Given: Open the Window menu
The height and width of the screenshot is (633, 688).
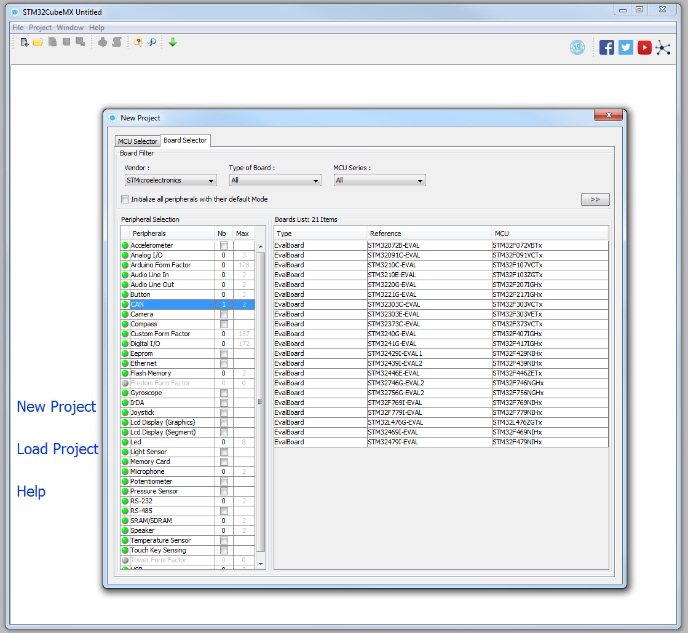Looking at the screenshot, I should pyautogui.click(x=69, y=27).
